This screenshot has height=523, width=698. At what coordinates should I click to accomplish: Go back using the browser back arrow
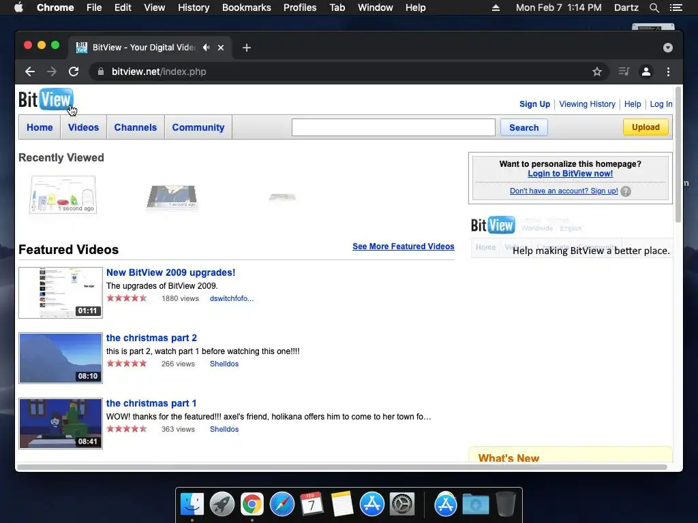[30, 72]
